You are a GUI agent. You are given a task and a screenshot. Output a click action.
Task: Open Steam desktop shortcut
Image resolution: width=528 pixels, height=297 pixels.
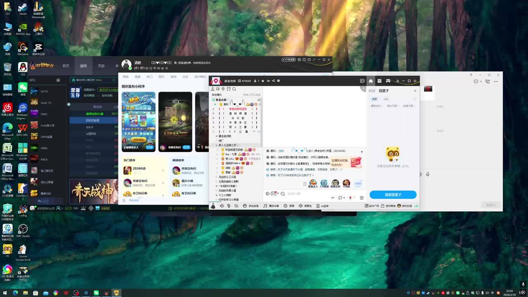pos(23,8)
